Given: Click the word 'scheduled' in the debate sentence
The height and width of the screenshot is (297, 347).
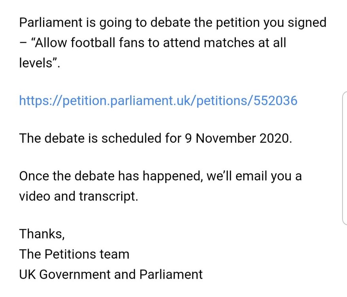Looking at the screenshot, I should pyautogui.click(x=131, y=138).
